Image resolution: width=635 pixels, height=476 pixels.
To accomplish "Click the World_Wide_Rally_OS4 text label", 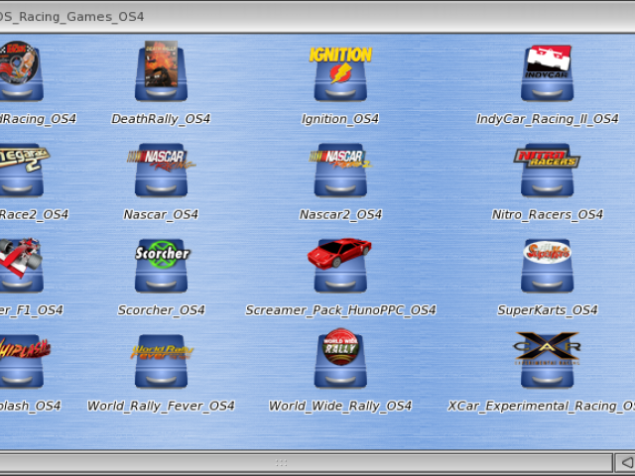I will 340,407.
